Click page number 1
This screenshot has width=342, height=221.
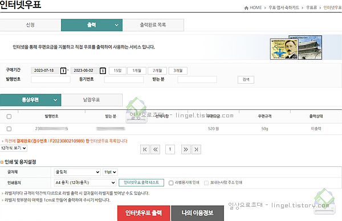point(170,149)
